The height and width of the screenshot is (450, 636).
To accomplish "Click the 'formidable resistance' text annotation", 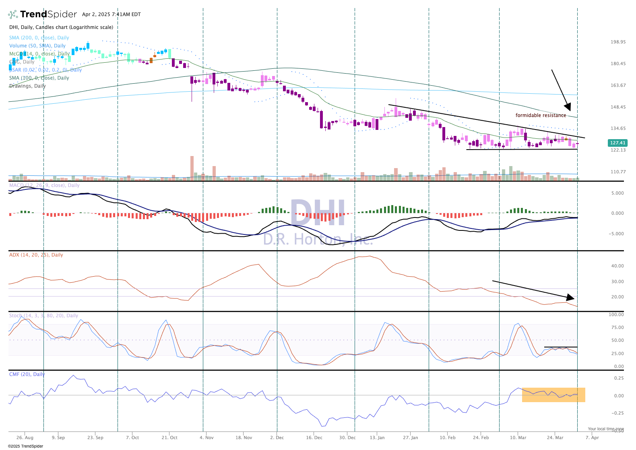I will click(x=541, y=115).
